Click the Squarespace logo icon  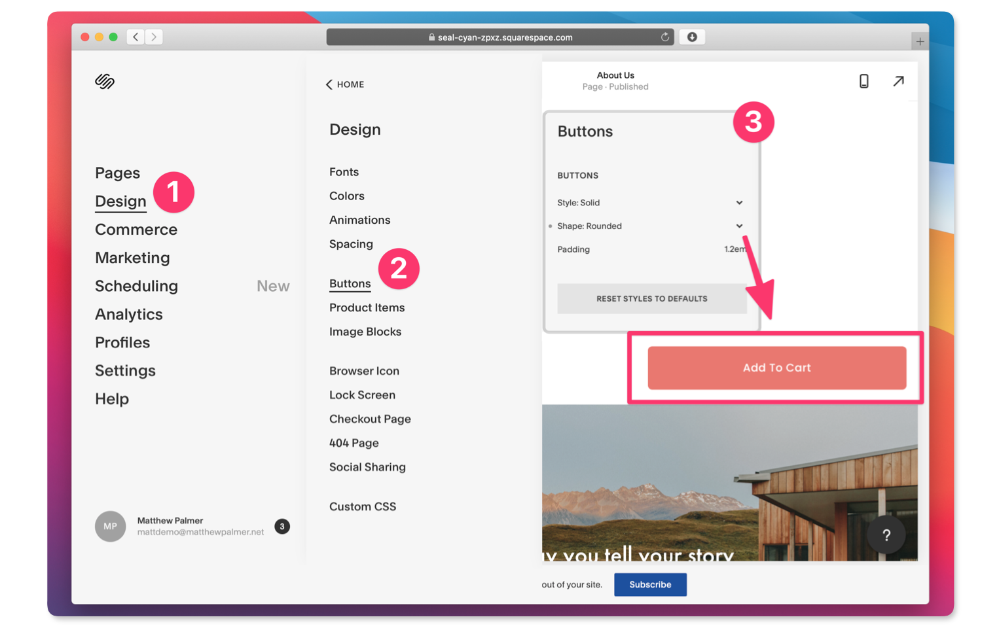[x=105, y=81]
